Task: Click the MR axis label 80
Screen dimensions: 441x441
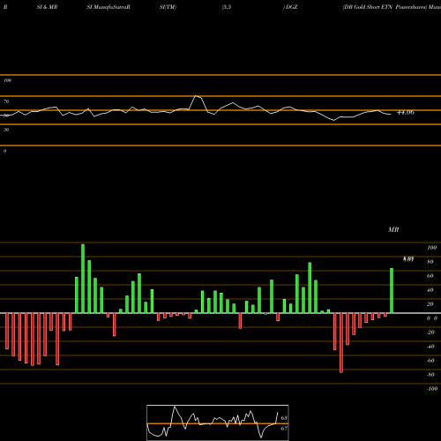Action: click(430, 262)
